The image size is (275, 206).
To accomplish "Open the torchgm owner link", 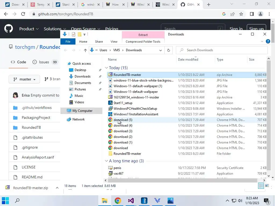I will coord(25,47).
